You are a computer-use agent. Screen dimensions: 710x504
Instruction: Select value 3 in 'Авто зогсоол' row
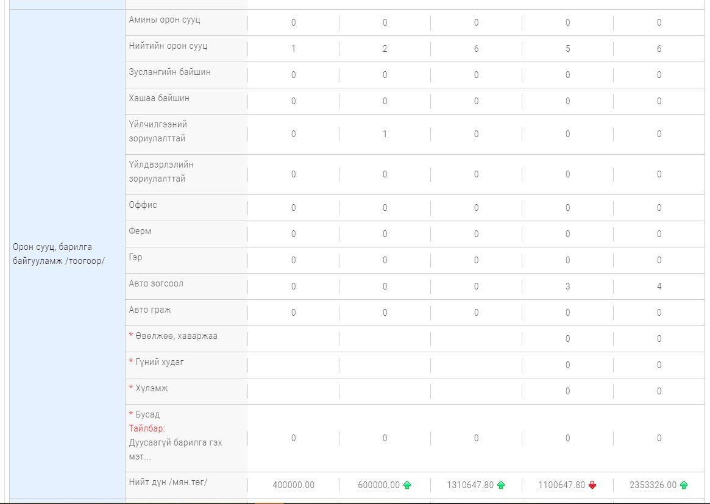pyautogui.click(x=567, y=286)
